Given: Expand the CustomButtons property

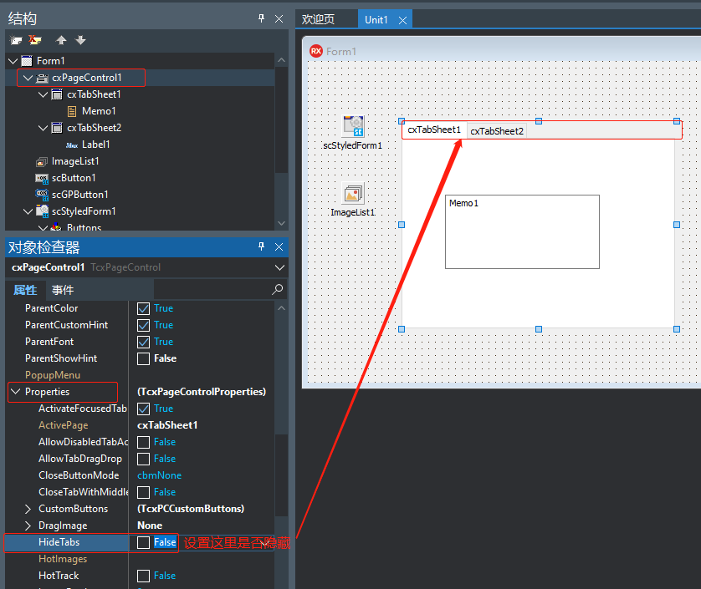Looking at the screenshot, I should coord(28,509).
